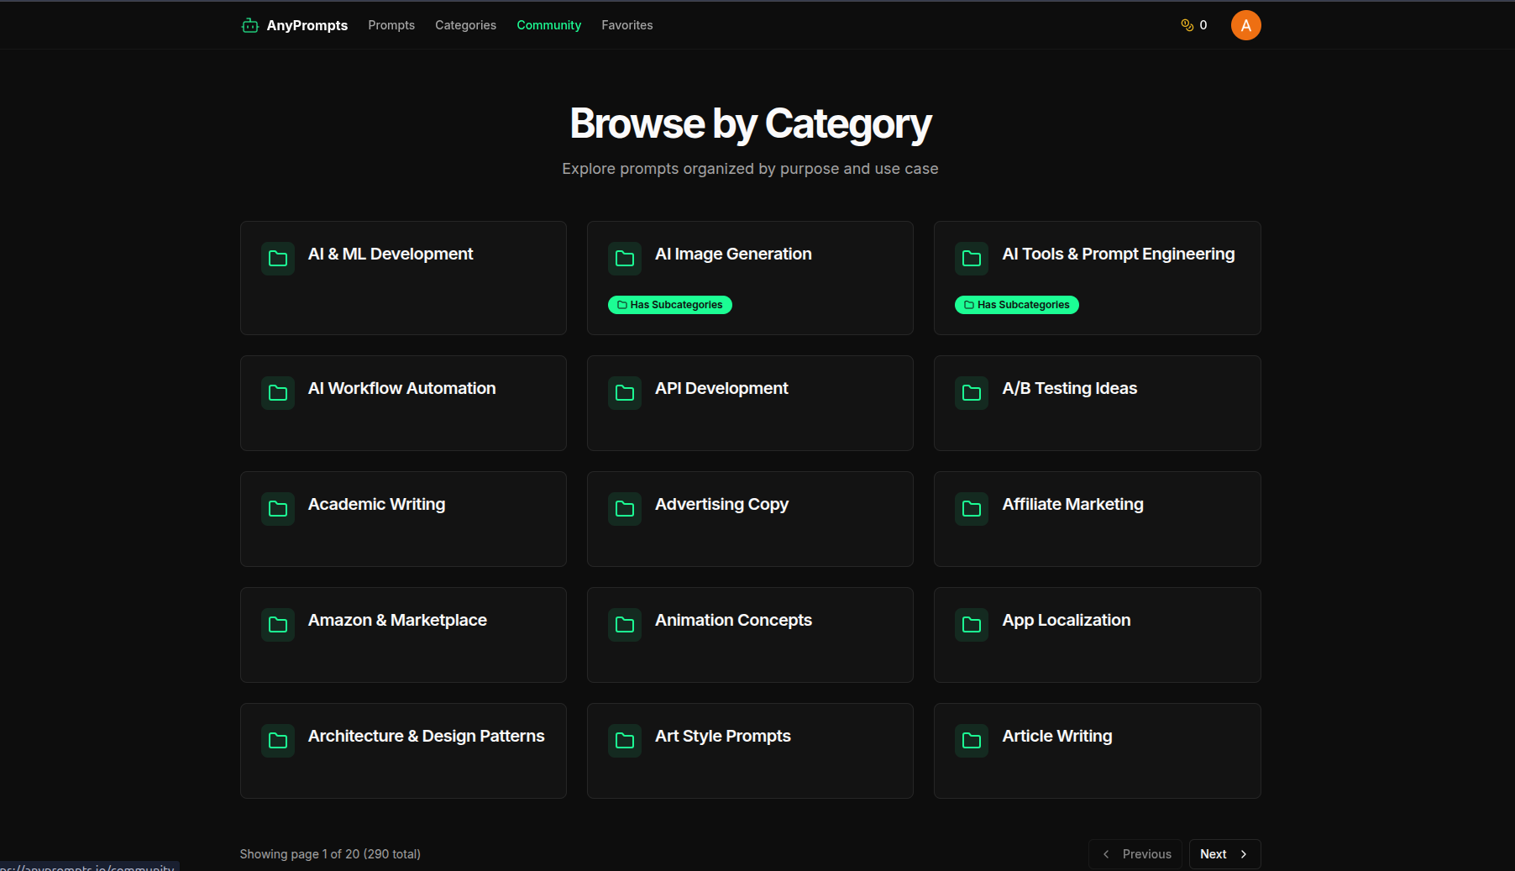
Task: Open the orange profile avatar
Action: (1245, 25)
